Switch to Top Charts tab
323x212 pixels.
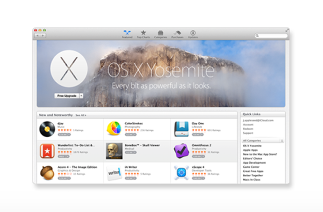pos(143,34)
